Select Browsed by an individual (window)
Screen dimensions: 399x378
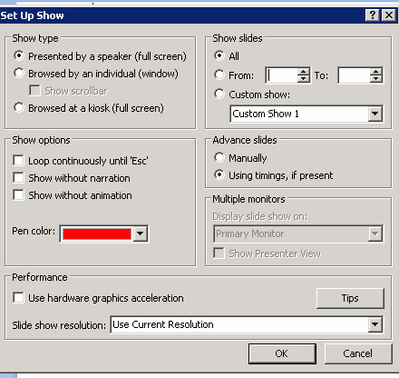coord(19,73)
